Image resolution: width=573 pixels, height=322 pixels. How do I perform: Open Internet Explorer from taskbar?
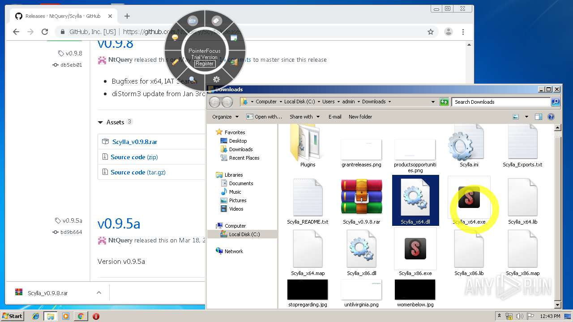coord(36,316)
